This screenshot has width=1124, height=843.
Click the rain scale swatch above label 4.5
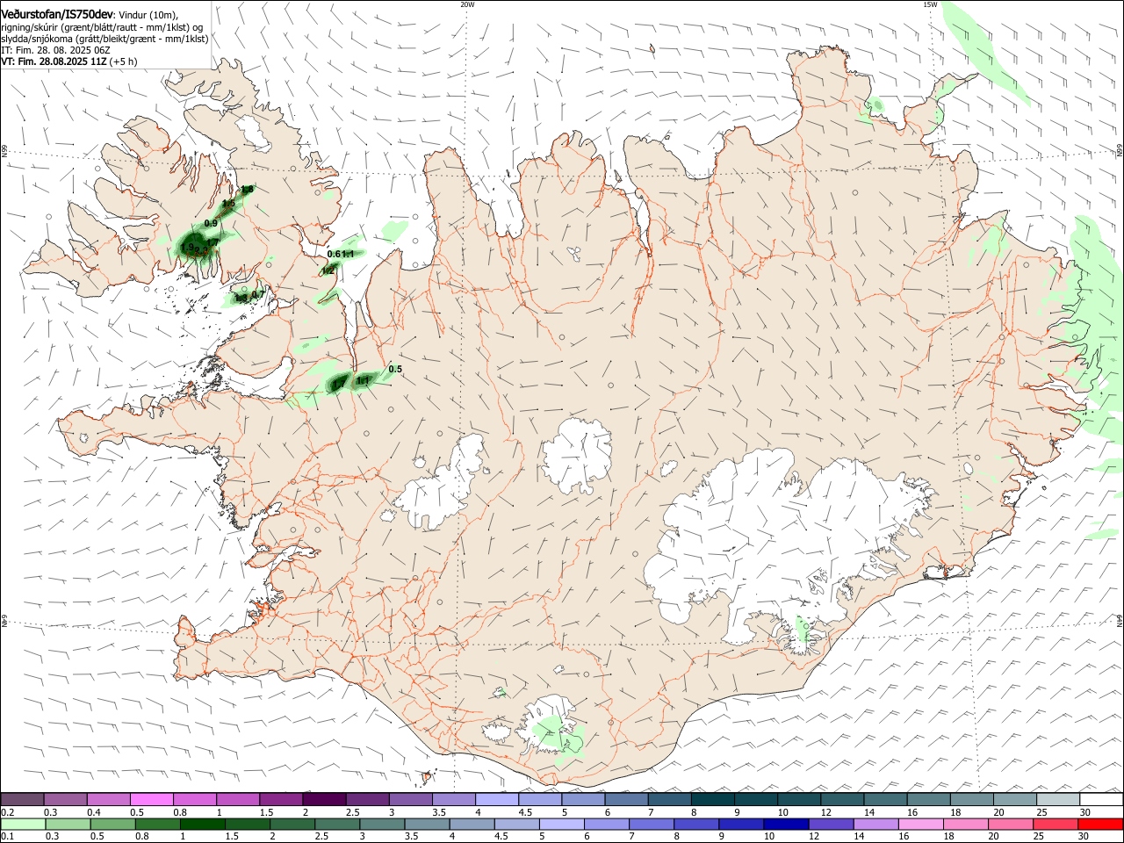(x=516, y=824)
